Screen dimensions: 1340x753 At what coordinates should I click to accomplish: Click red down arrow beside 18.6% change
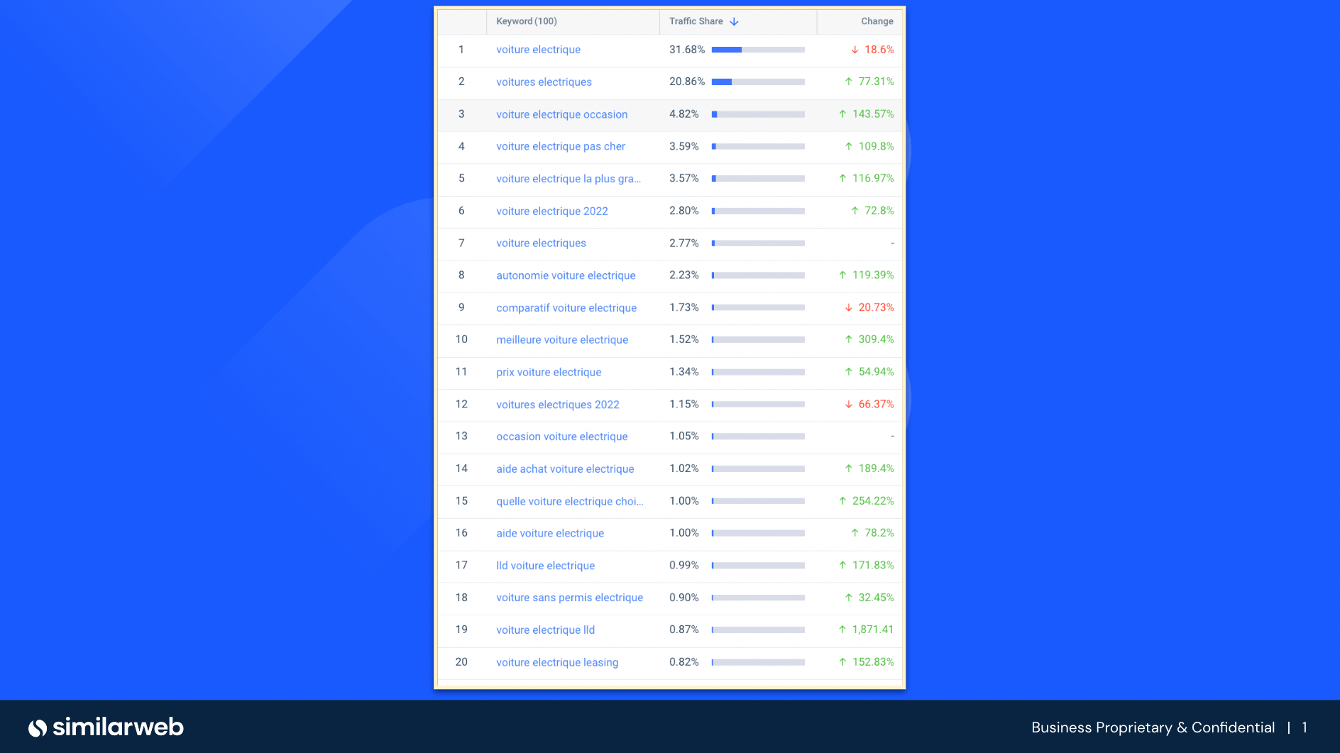855,50
